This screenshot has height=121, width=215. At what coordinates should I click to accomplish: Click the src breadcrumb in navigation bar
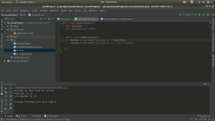(x=23, y=15)
